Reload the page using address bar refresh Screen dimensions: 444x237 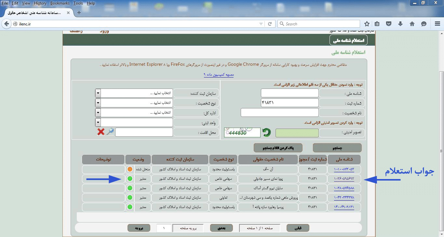click(x=270, y=24)
